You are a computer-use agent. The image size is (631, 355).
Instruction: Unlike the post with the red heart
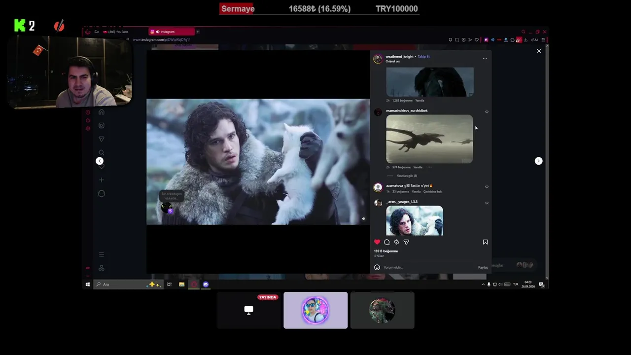(377, 242)
